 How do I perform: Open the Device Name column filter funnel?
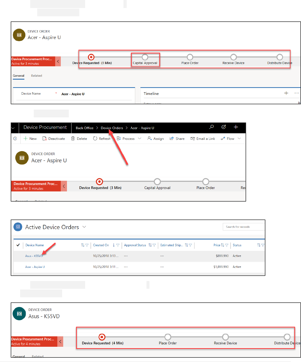(87, 245)
